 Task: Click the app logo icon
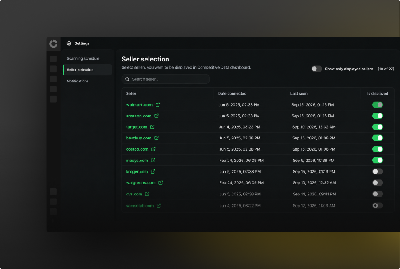coord(53,43)
